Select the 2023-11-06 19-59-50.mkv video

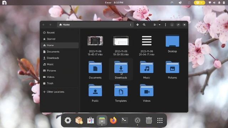[x=121, y=46]
